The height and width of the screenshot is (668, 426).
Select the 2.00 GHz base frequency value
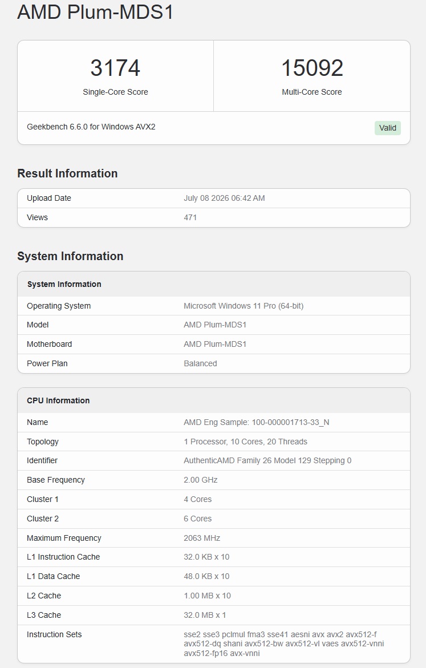(x=201, y=480)
